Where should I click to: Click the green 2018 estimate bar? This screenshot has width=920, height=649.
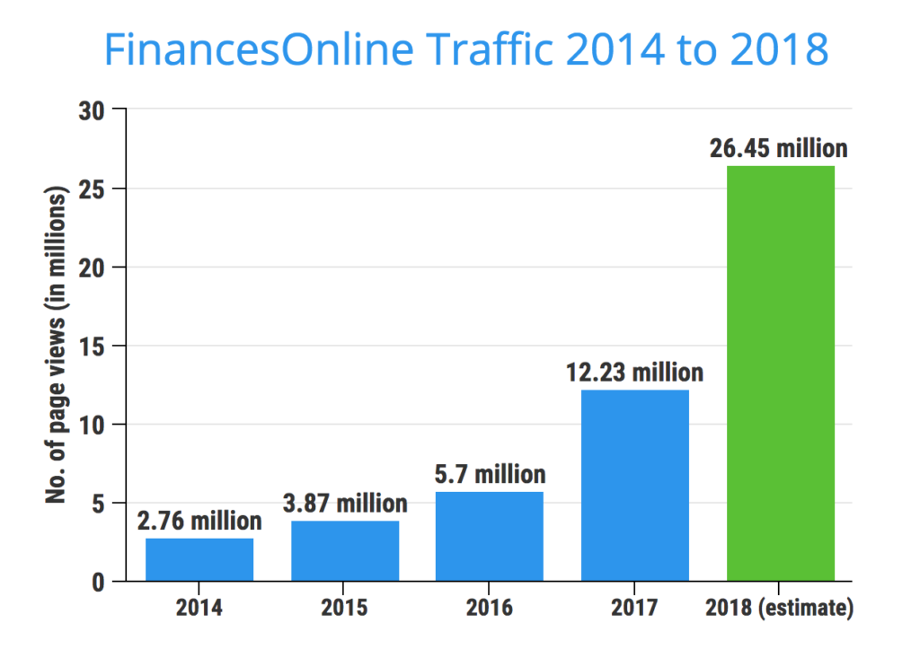781,373
